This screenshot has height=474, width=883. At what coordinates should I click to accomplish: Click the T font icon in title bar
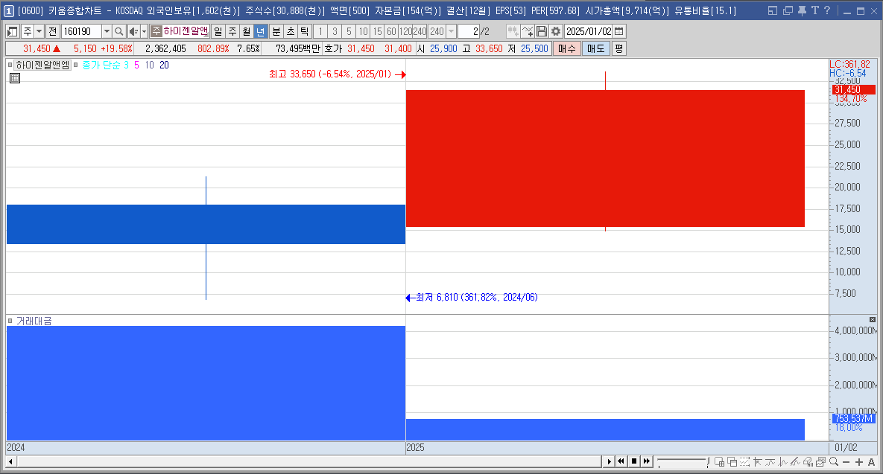click(x=815, y=10)
